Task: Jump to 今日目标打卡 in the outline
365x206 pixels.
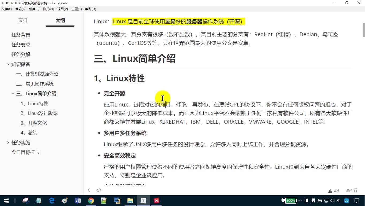Action: coord(25,152)
